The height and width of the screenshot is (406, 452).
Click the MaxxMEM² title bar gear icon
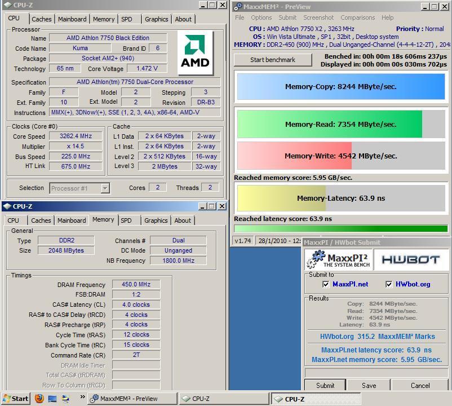(237, 6)
